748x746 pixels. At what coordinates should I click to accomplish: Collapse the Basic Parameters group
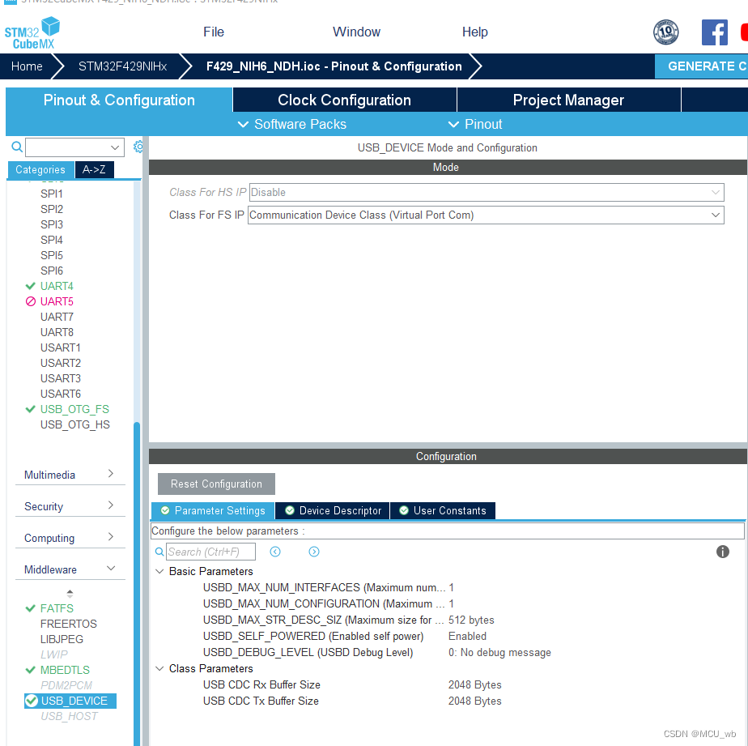[159, 571]
